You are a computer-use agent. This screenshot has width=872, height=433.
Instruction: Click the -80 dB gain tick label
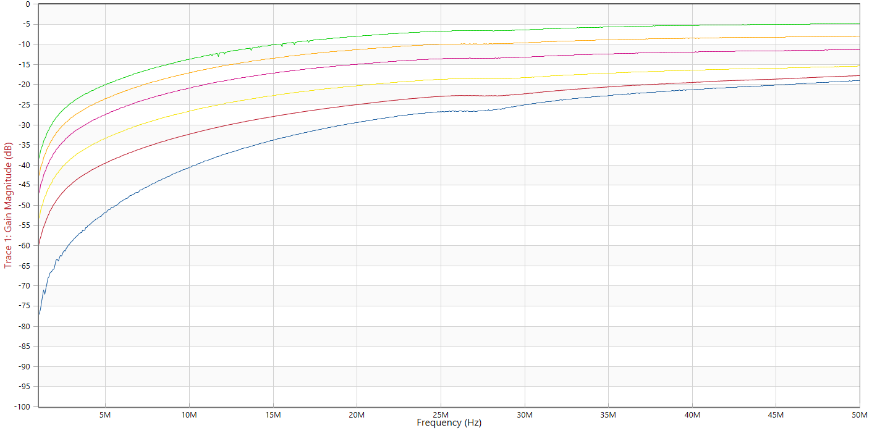(23, 326)
